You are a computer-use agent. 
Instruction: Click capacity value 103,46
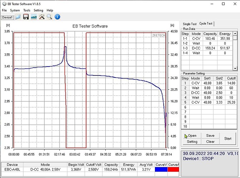pyautogui.click(x=210, y=38)
